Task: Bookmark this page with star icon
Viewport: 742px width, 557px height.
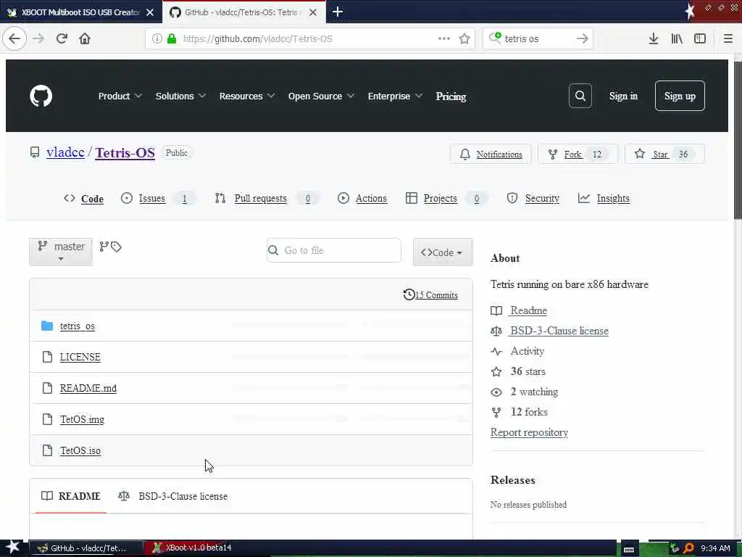Action: [x=464, y=39]
